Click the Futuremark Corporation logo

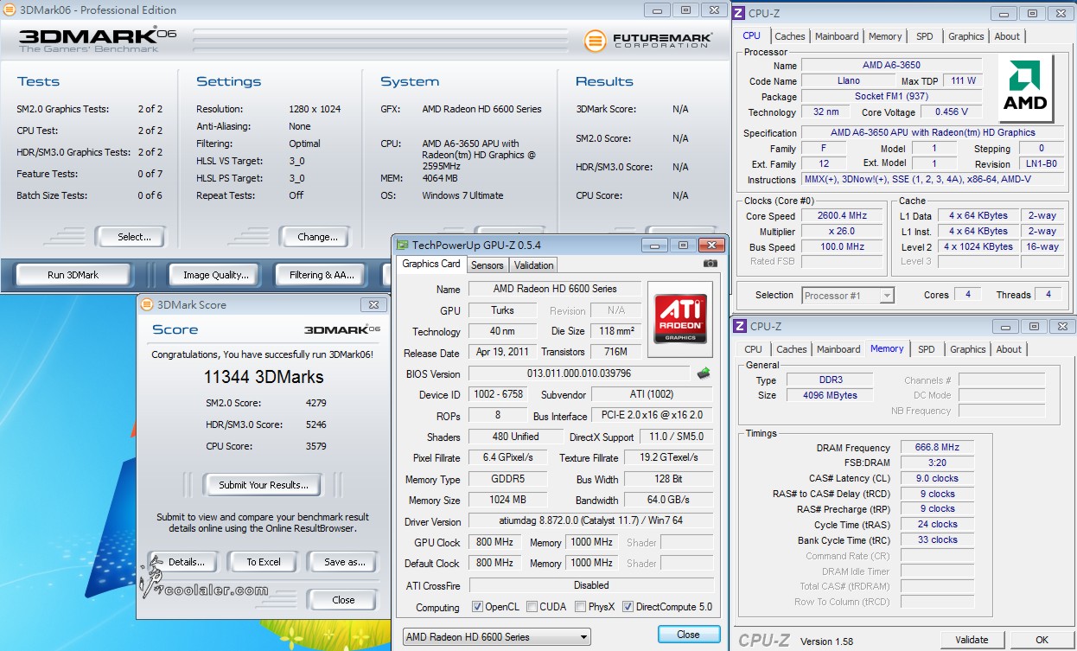[x=648, y=40]
